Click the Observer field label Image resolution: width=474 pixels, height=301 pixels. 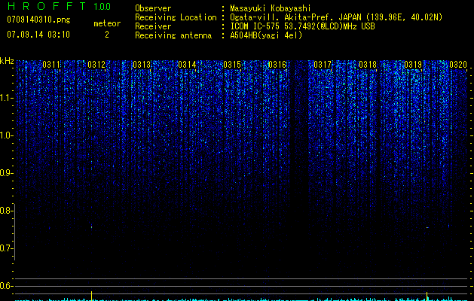click(153, 8)
